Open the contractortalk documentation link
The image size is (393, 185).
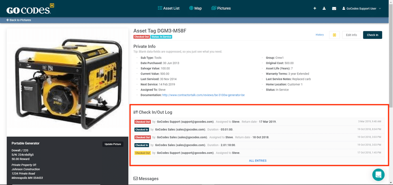click(203, 95)
